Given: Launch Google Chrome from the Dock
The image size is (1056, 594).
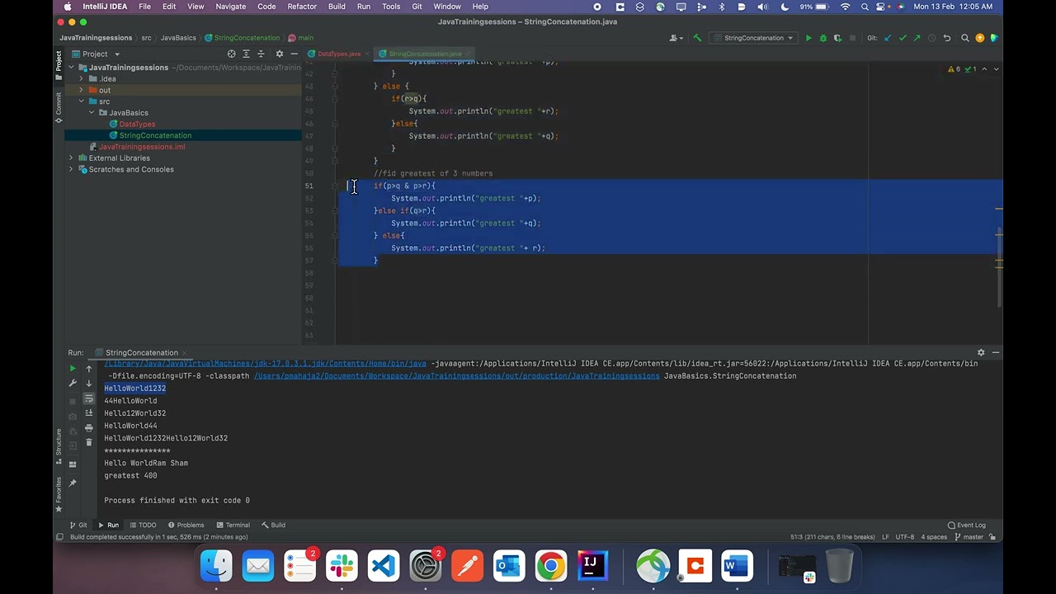Looking at the screenshot, I should (551, 566).
